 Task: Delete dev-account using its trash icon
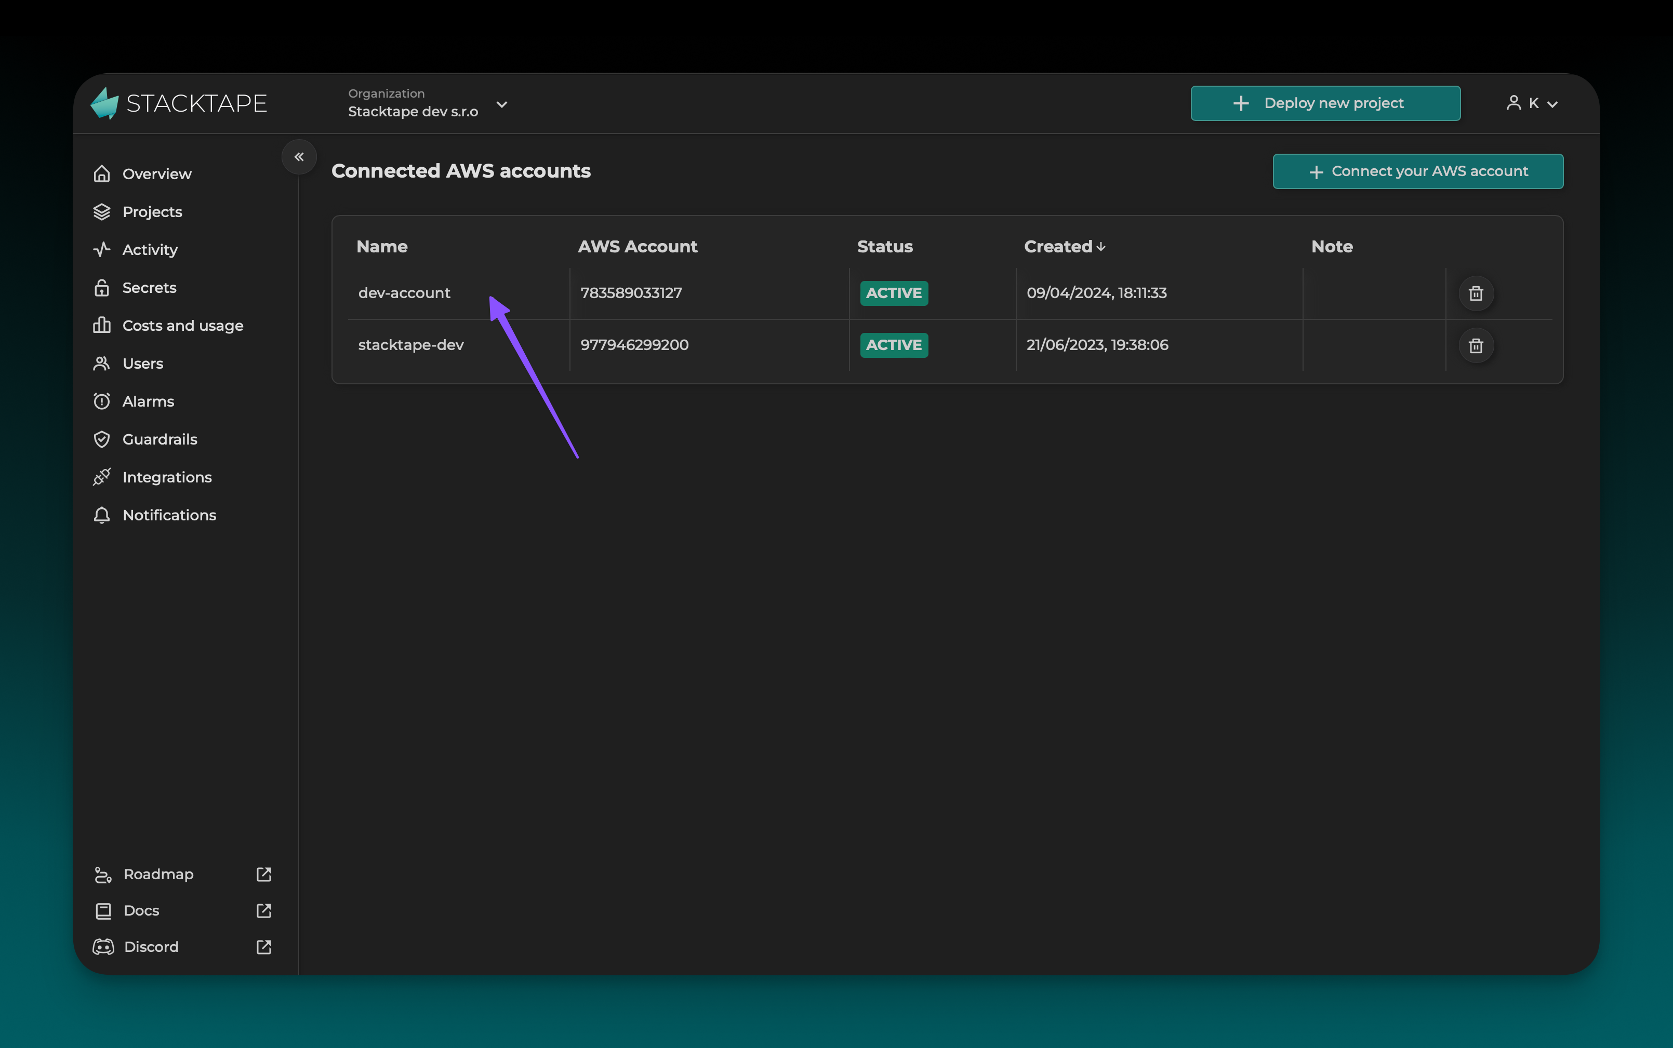pos(1476,293)
